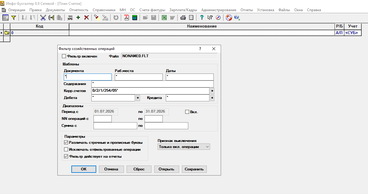The height and width of the screenshot is (194, 368).
Task: Expand plus button next to Корр.счетов
Action: click(x=212, y=91)
